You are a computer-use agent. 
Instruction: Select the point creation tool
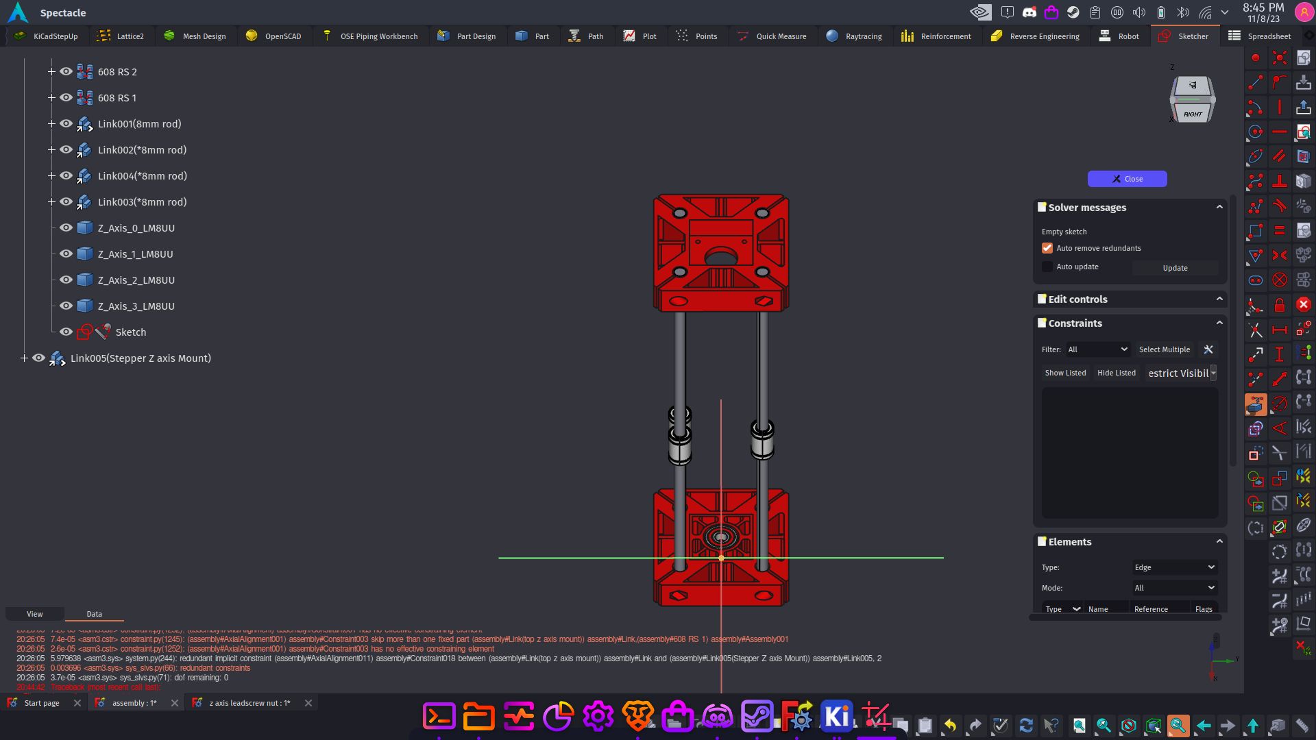(1255, 58)
